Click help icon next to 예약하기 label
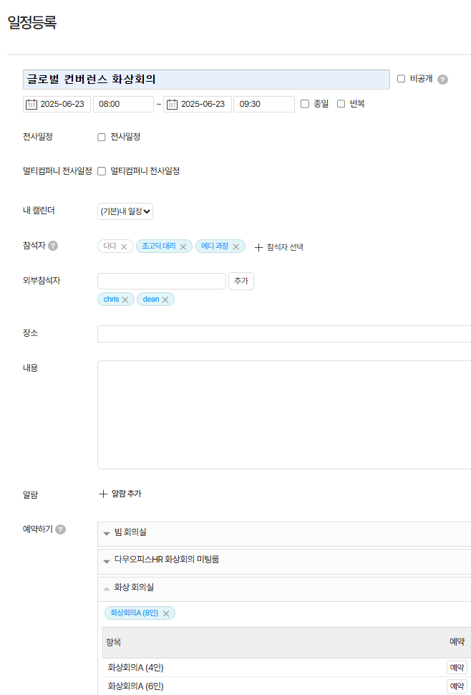The width and height of the screenshot is (471, 695). point(61,529)
